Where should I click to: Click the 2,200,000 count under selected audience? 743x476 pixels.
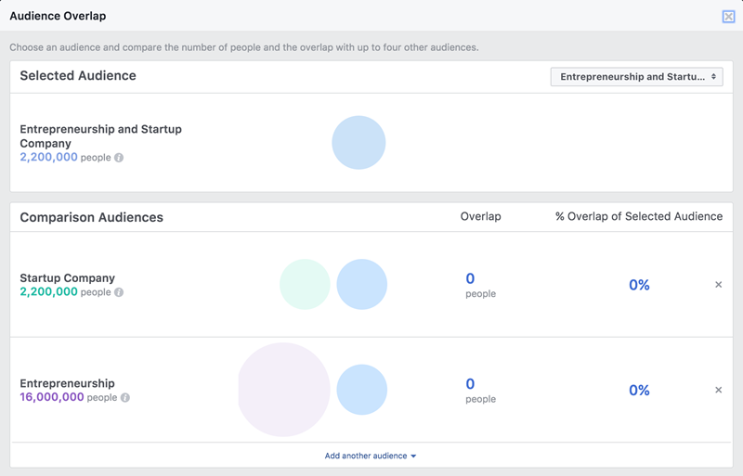click(x=48, y=157)
